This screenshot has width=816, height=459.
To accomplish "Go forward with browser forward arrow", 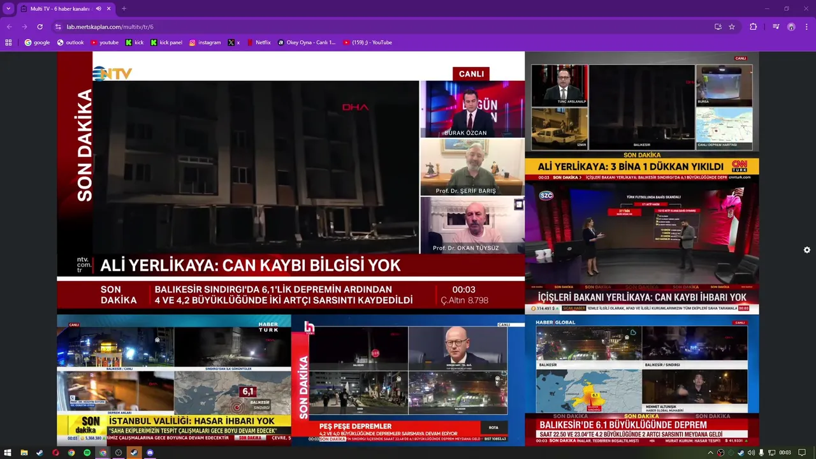I will click(24, 27).
